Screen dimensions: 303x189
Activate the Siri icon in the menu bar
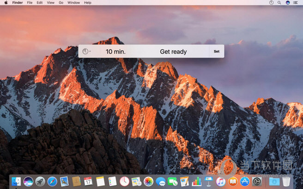[x=288, y=2]
